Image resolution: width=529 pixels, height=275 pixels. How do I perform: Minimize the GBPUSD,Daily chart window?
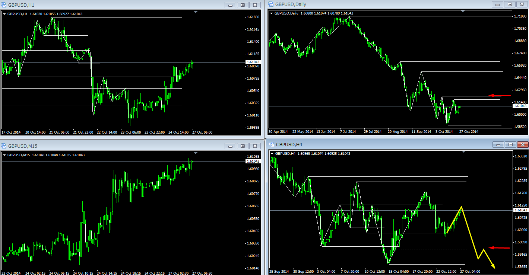(497, 4)
